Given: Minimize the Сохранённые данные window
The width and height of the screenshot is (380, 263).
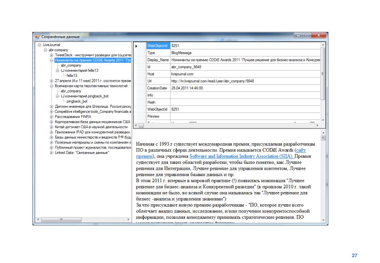Looking at the screenshot, I should [x=298, y=36].
